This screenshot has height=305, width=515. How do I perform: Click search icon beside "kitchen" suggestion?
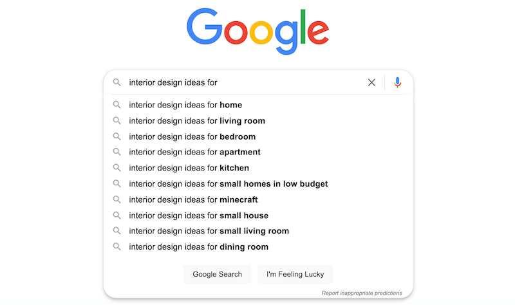click(117, 168)
